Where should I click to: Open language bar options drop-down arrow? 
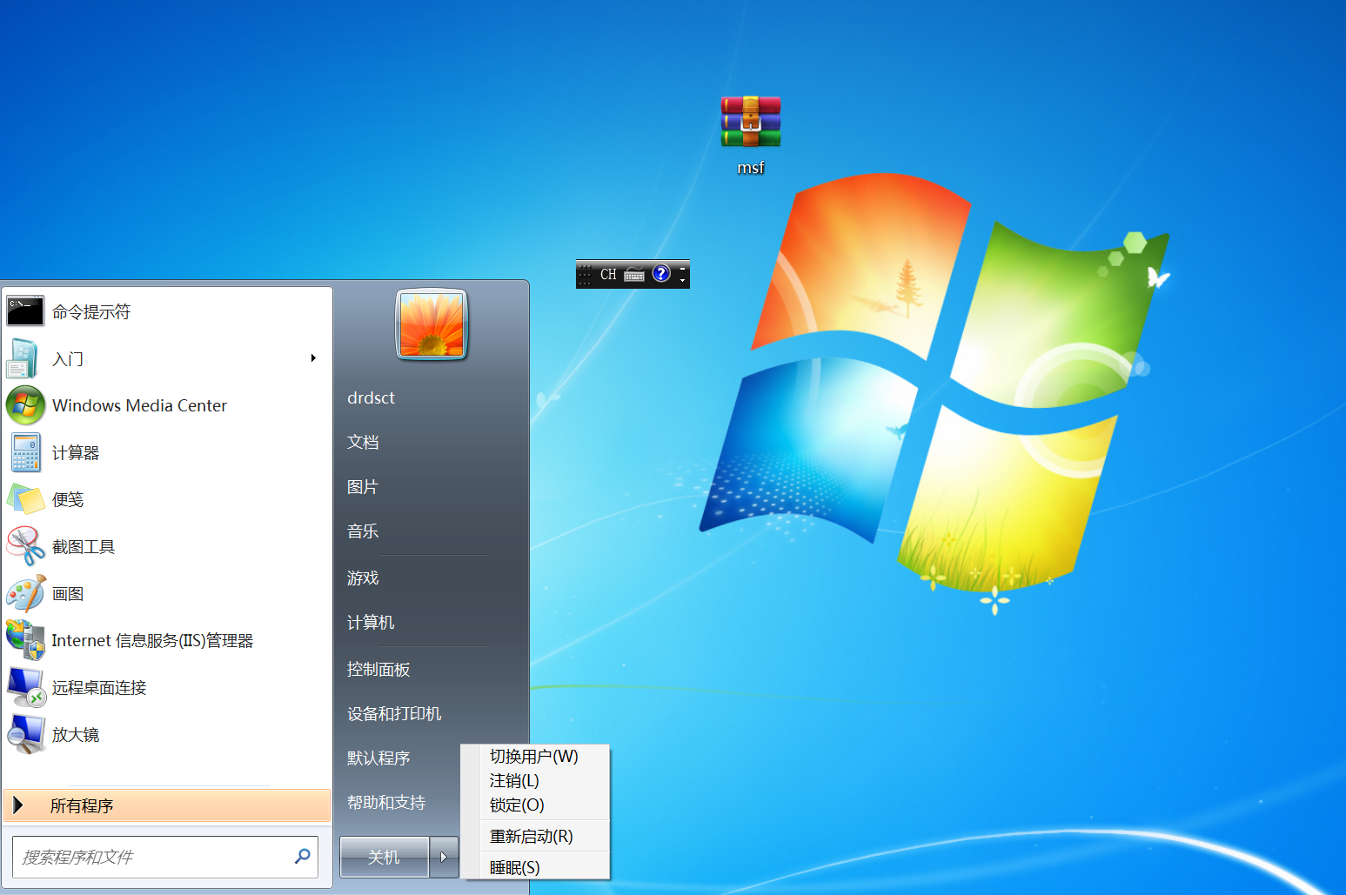coord(682,281)
